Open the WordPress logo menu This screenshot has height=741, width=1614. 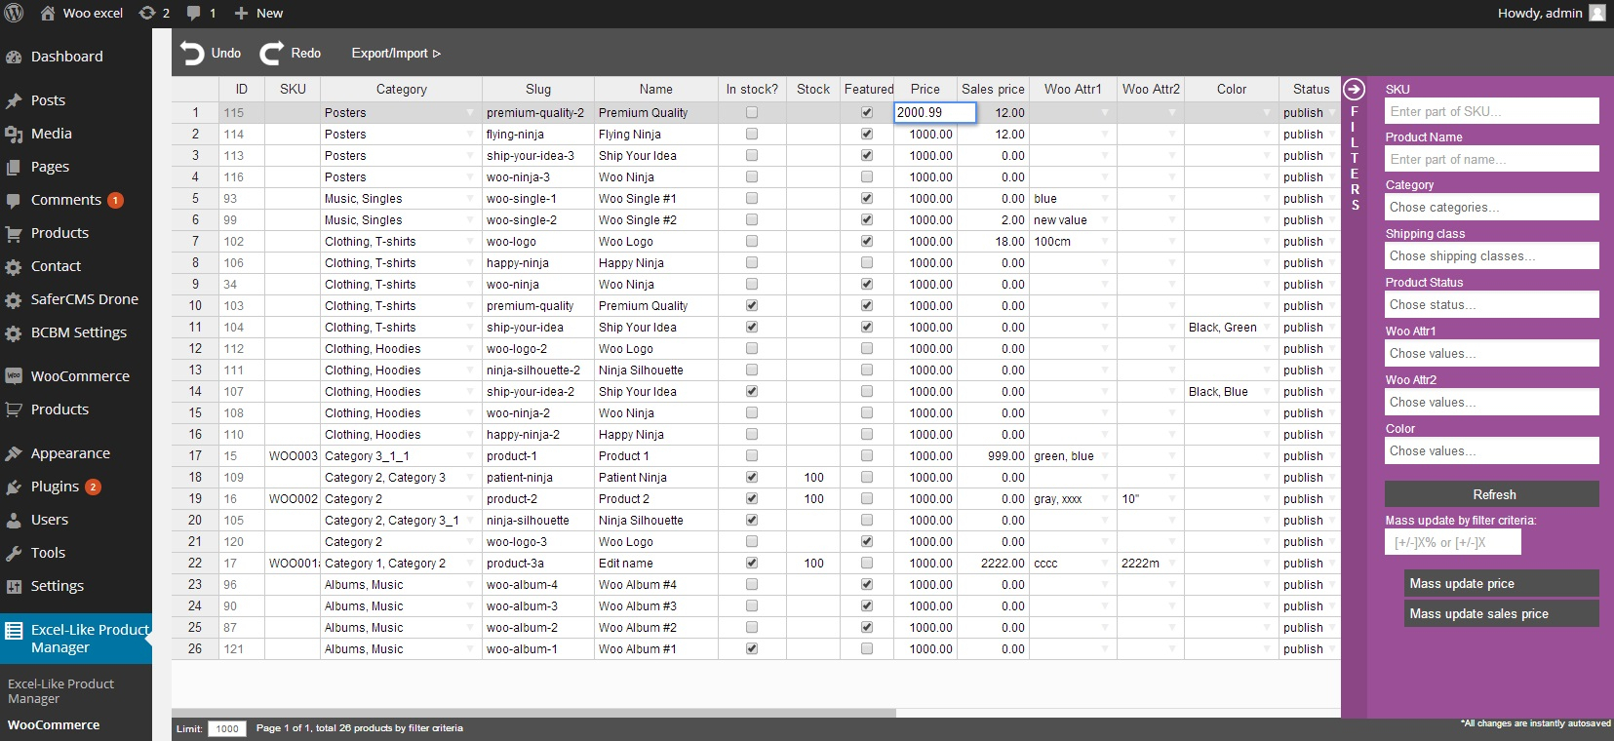(x=15, y=13)
